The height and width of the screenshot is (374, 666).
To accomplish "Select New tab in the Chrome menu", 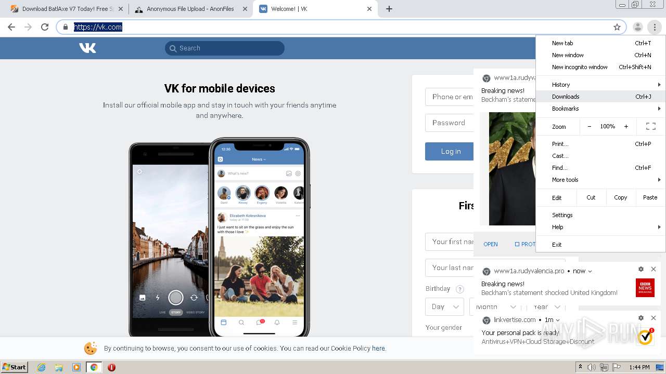I will (600, 43).
